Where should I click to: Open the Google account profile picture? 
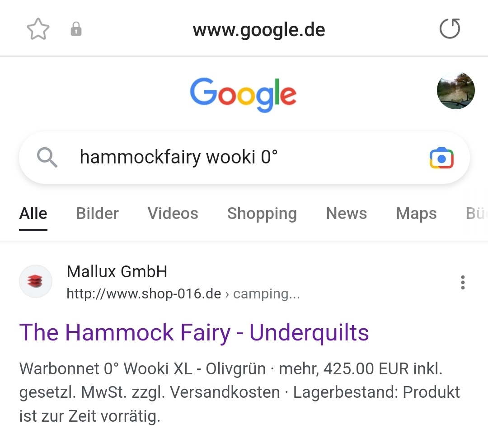point(455,90)
